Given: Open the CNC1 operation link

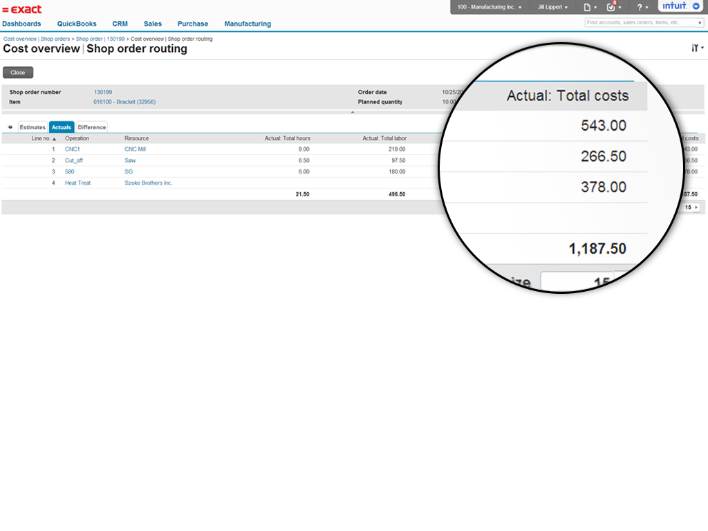Looking at the screenshot, I should click(73, 149).
